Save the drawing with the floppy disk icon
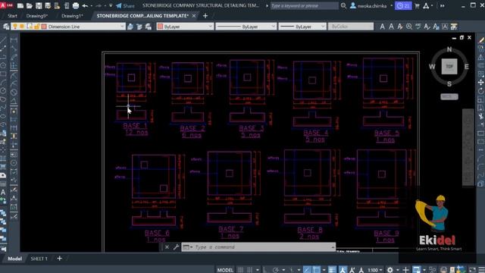Screen dimensions: 485x273 click(39, 5)
